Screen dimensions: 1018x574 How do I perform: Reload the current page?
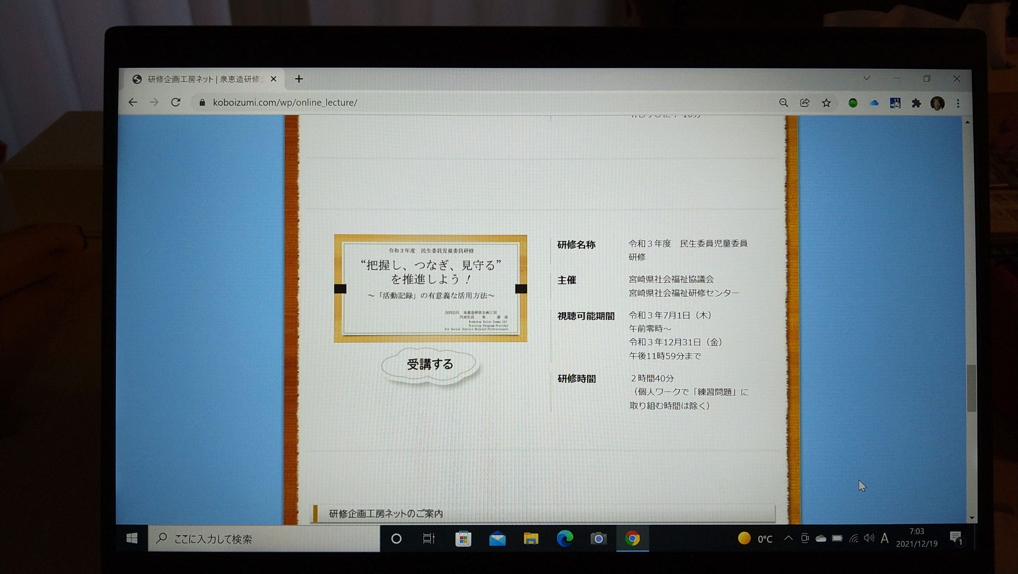(176, 102)
